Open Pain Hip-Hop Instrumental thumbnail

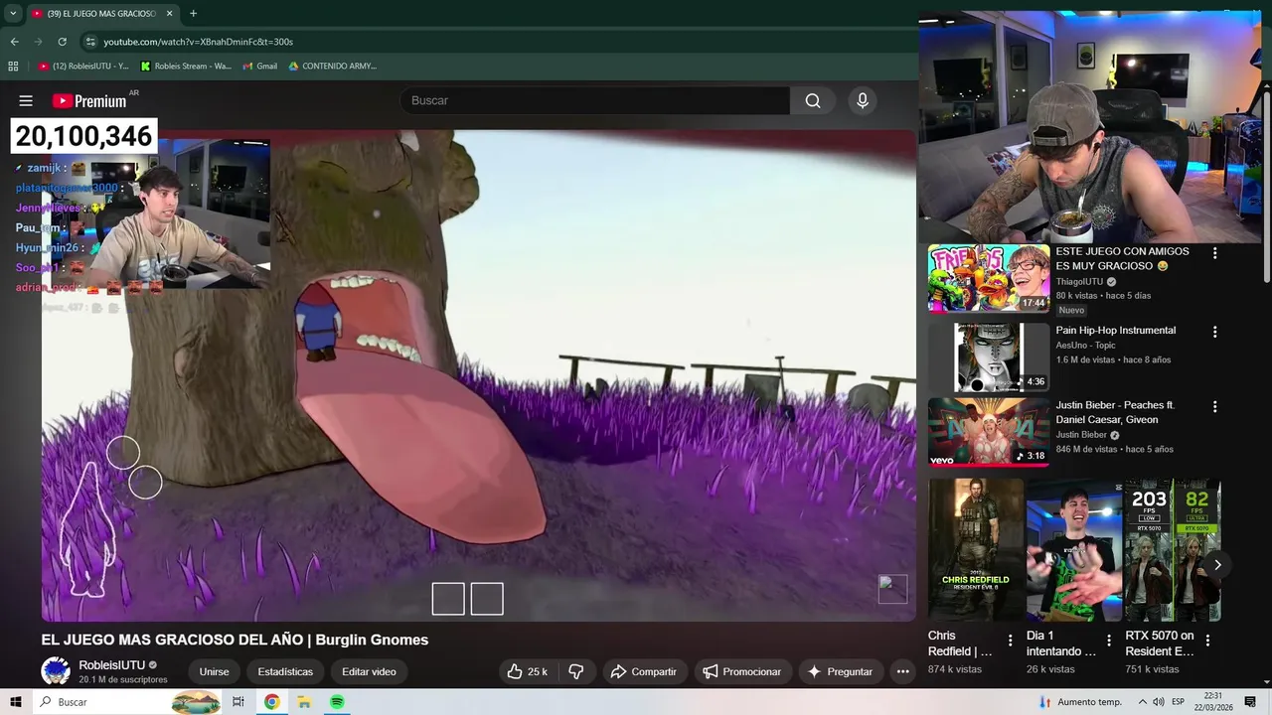[x=989, y=357]
